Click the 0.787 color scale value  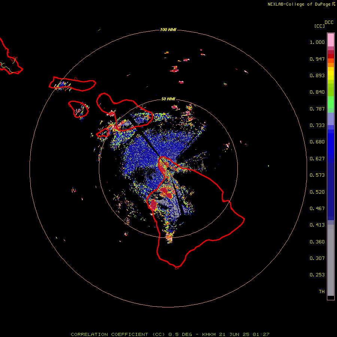tap(317, 109)
